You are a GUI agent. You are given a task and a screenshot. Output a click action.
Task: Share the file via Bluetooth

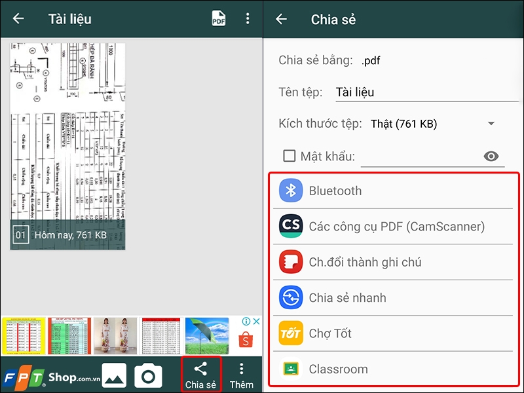336,191
